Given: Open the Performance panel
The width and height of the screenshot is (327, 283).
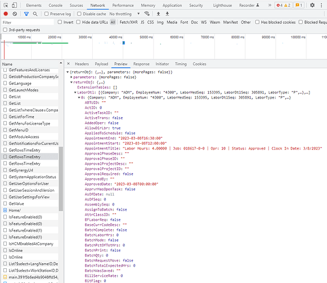Looking at the screenshot, I should click(123, 6).
